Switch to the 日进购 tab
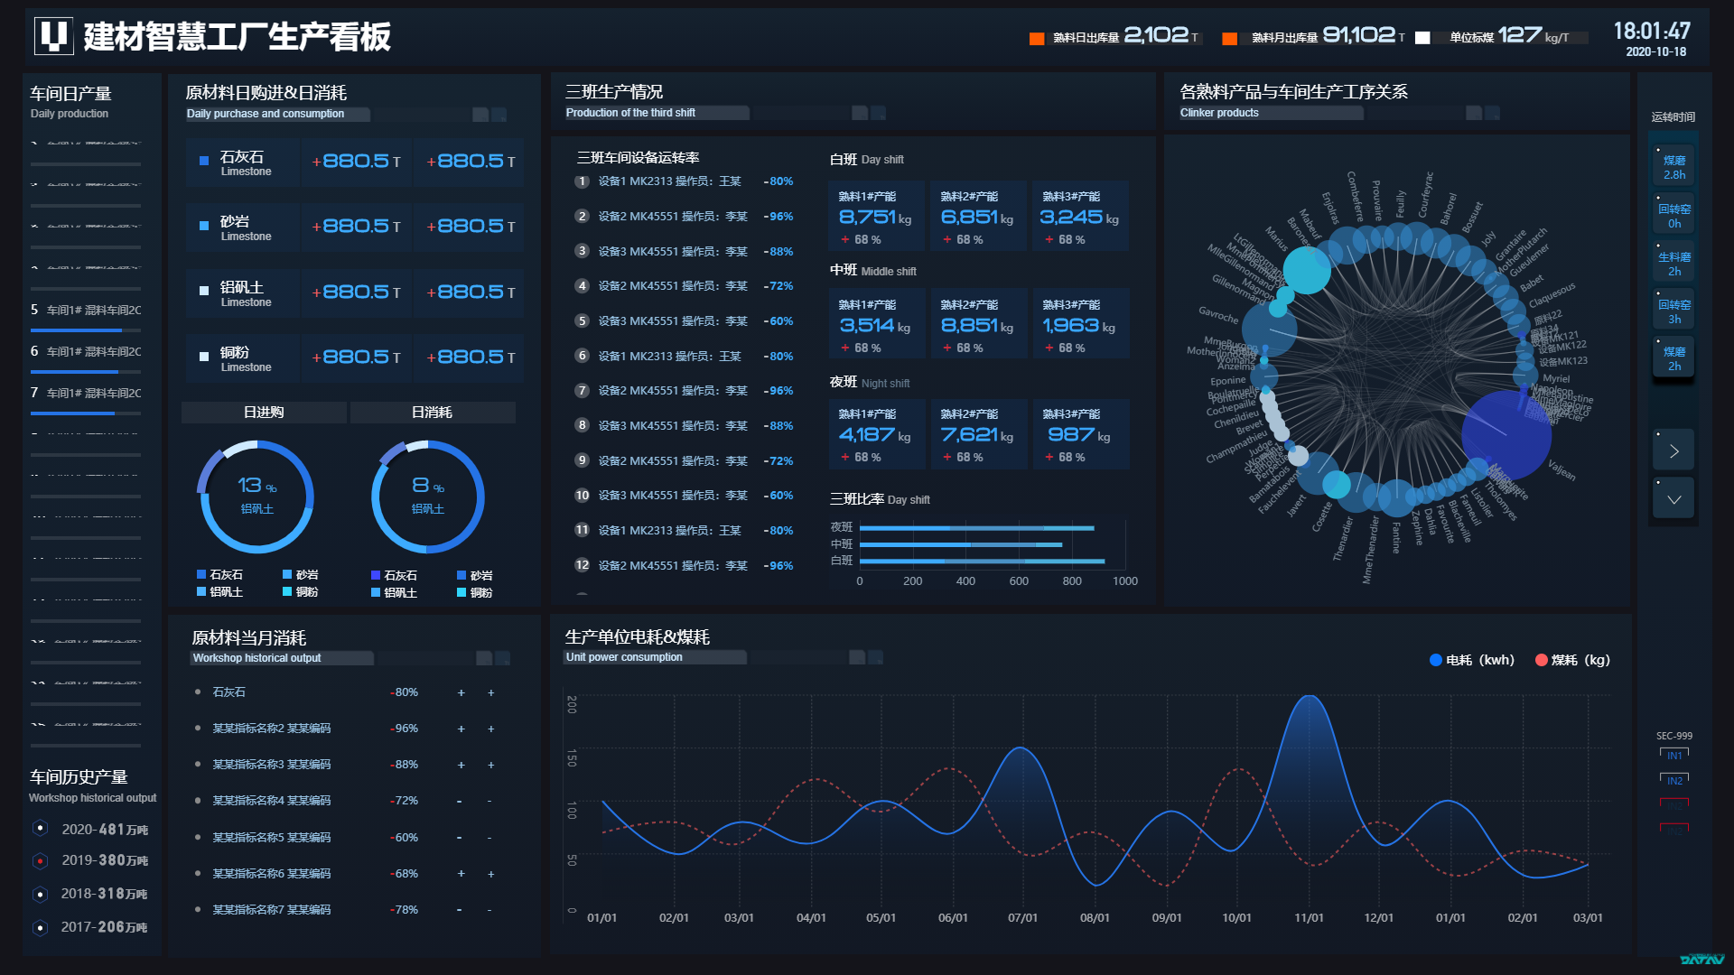This screenshot has height=975, width=1734. (264, 413)
